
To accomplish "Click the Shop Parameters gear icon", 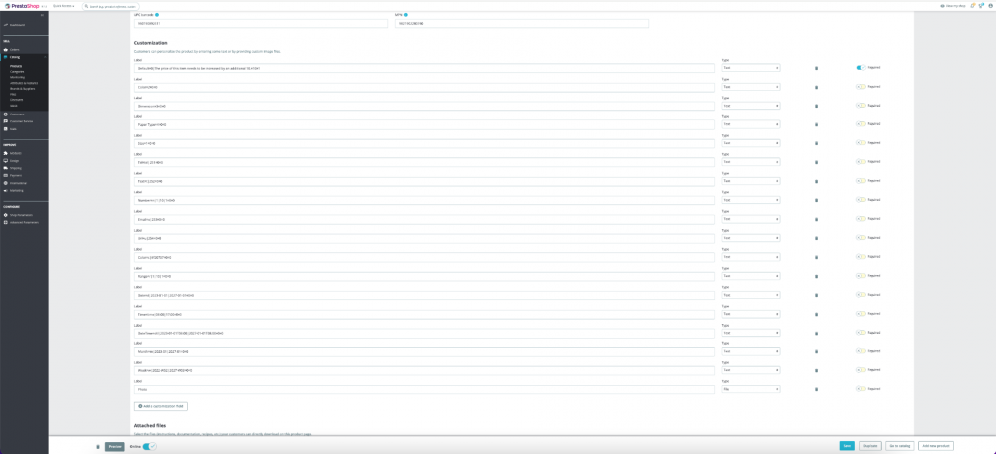I will tap(6, 215).
